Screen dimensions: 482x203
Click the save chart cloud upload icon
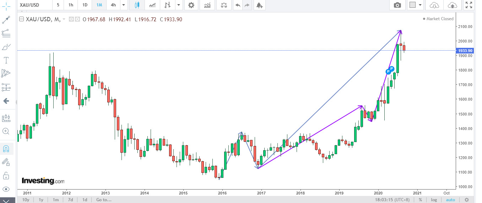point(453,5)
